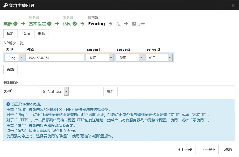Close the cluster wizard dialog

[x=233, y=5]
